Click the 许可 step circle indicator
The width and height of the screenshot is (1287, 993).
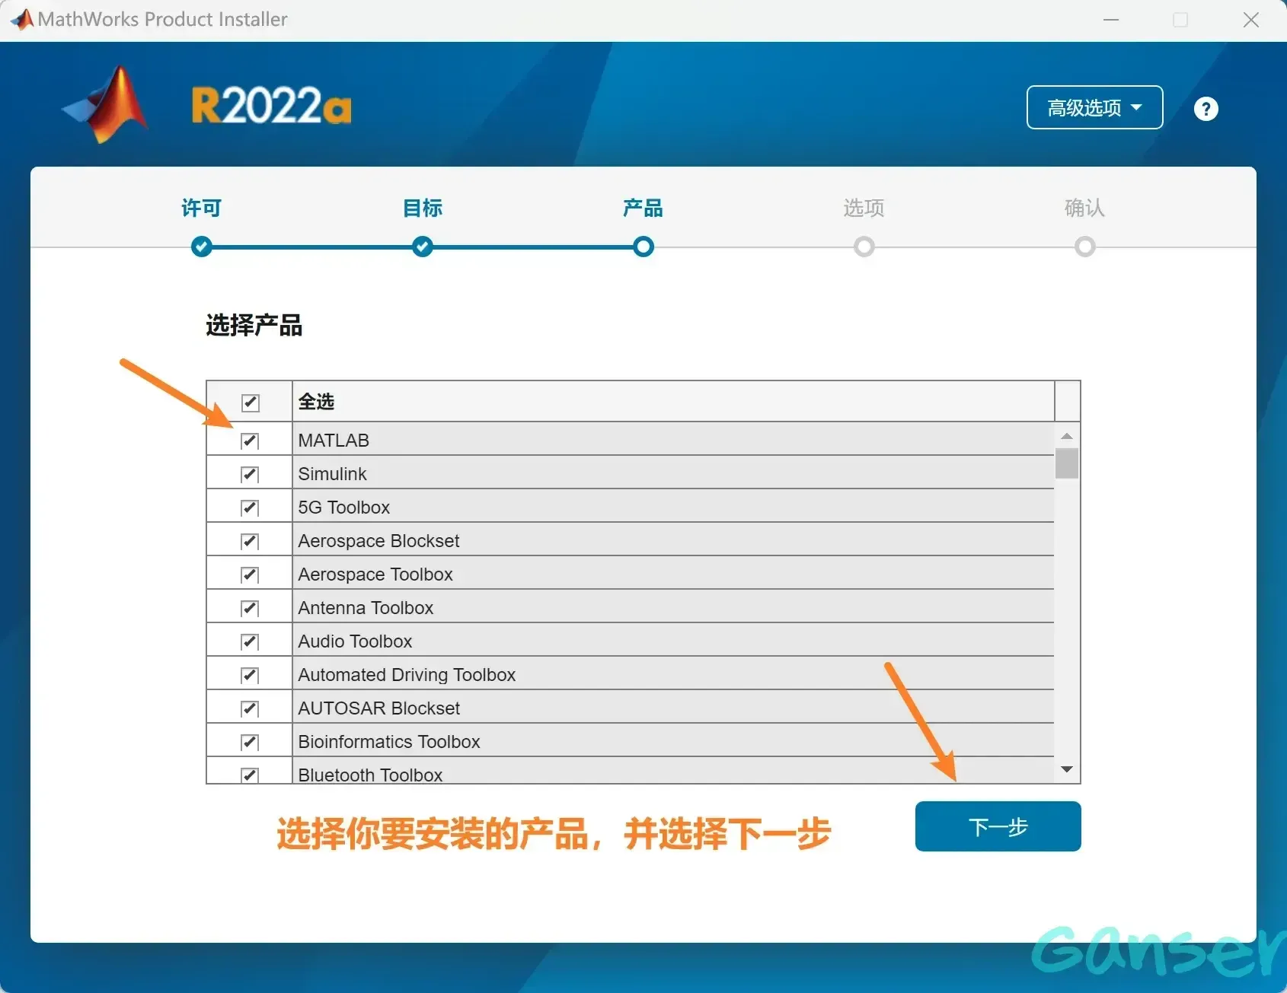pyautogui.click(x=202, y=247)
